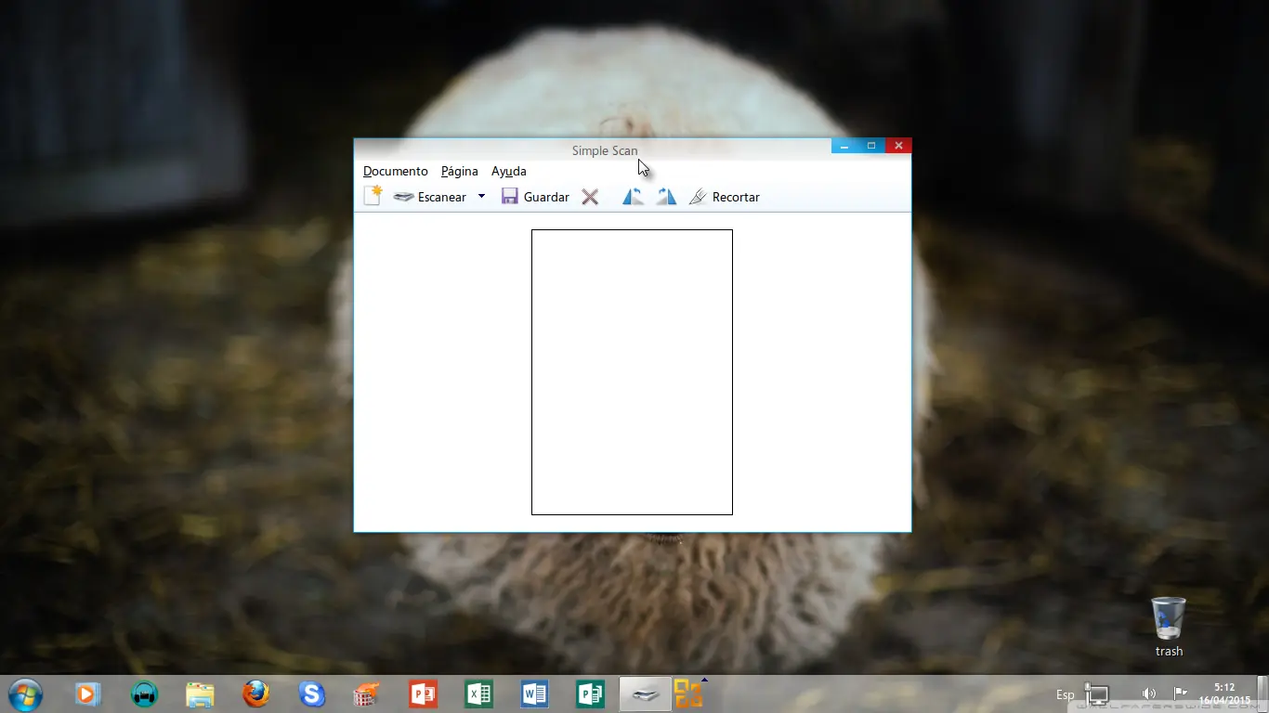The width and height of the screenshot is (1269, 713).
Task: Open Skype from the taskbar
Action: (311, 694)
